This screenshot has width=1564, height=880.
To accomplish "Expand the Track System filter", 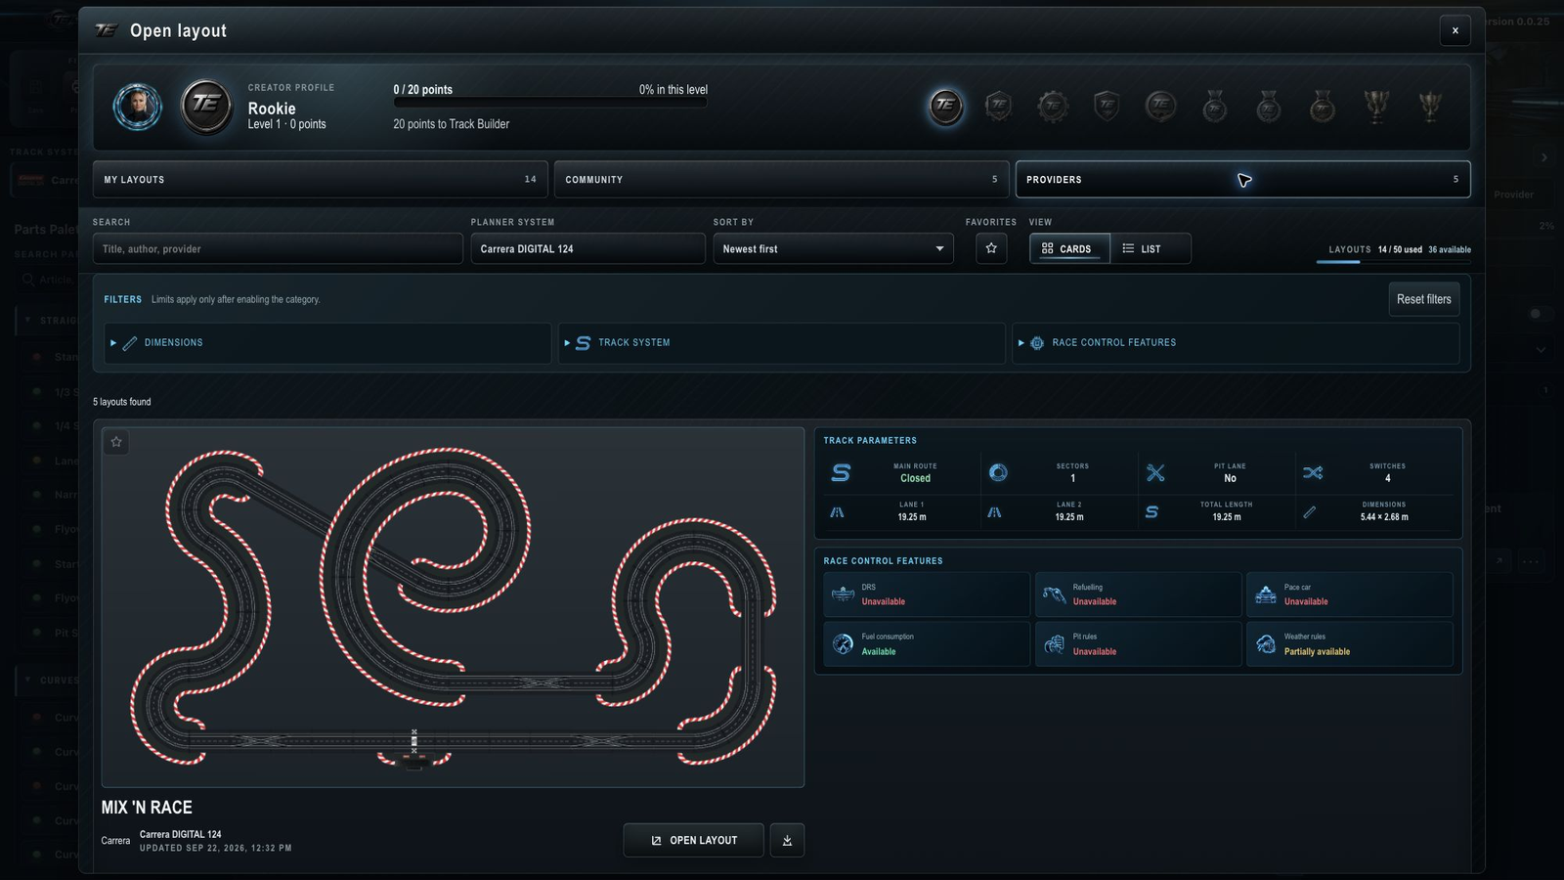I will [x=782, y=343].
